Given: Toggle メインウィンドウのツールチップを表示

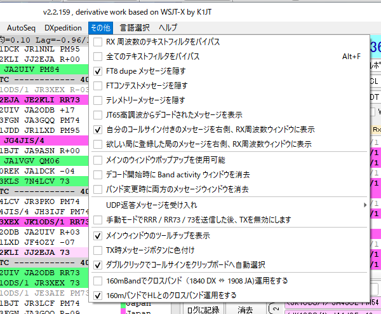Looking at the screenshot, I should click(x=229, y=236).
